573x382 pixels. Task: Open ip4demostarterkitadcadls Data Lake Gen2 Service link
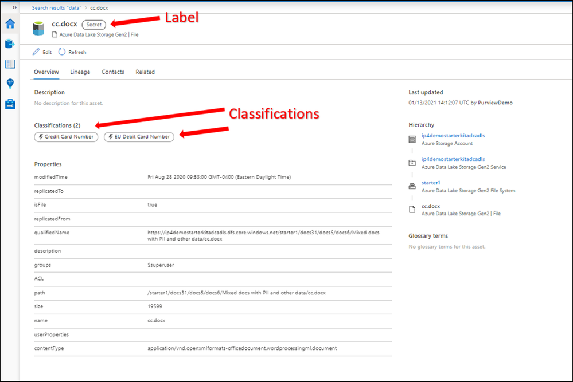point(453,159)
